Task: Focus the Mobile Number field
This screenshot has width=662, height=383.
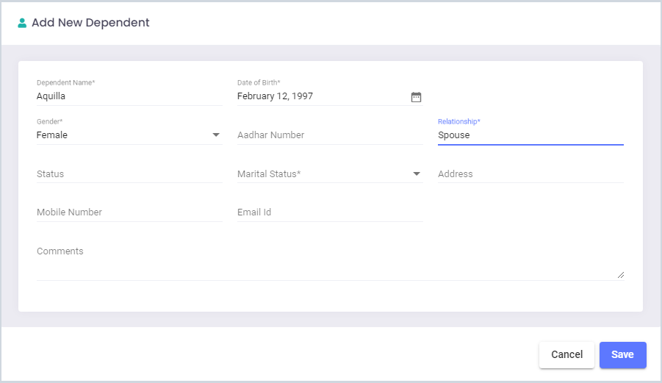Action: pyautogui.click(x=129, y=212)
